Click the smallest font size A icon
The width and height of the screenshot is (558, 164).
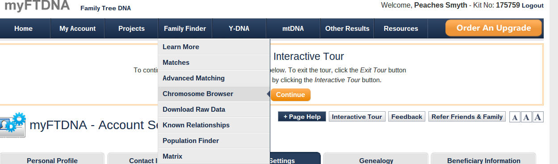(515, 117)
